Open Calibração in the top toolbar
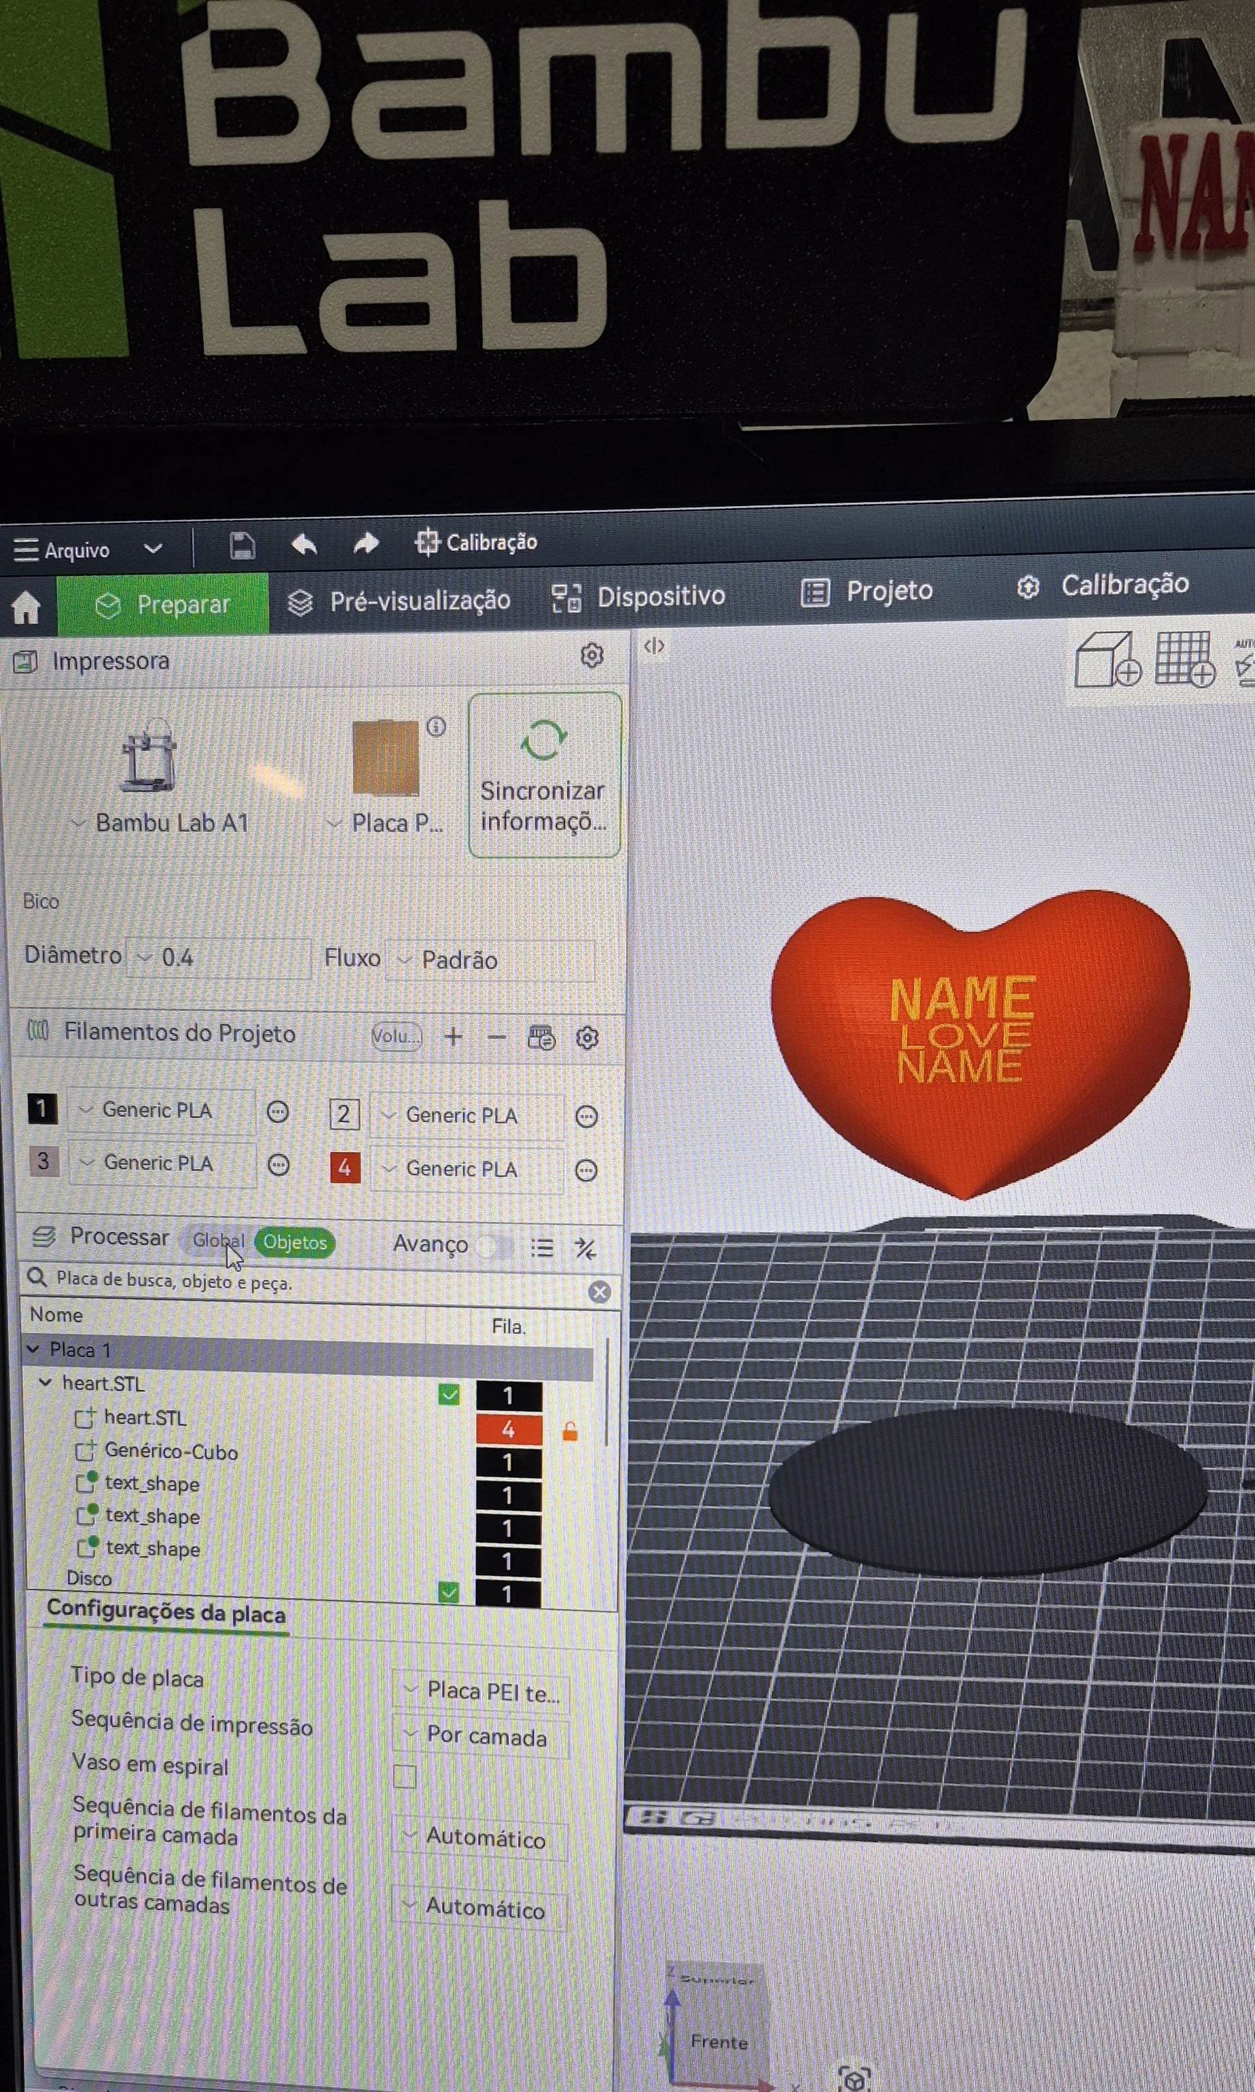 click(476, 541)
